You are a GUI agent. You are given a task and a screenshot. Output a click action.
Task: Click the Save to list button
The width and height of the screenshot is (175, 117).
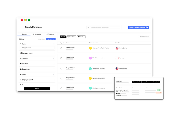click(71, 37)
